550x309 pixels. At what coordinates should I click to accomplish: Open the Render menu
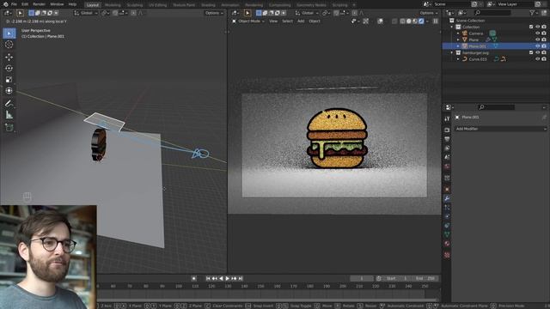click(39, 4)
